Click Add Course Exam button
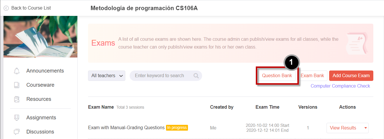The height and width of the screenshot is (139, 384). pyautogui.click(x=351, y=76)
